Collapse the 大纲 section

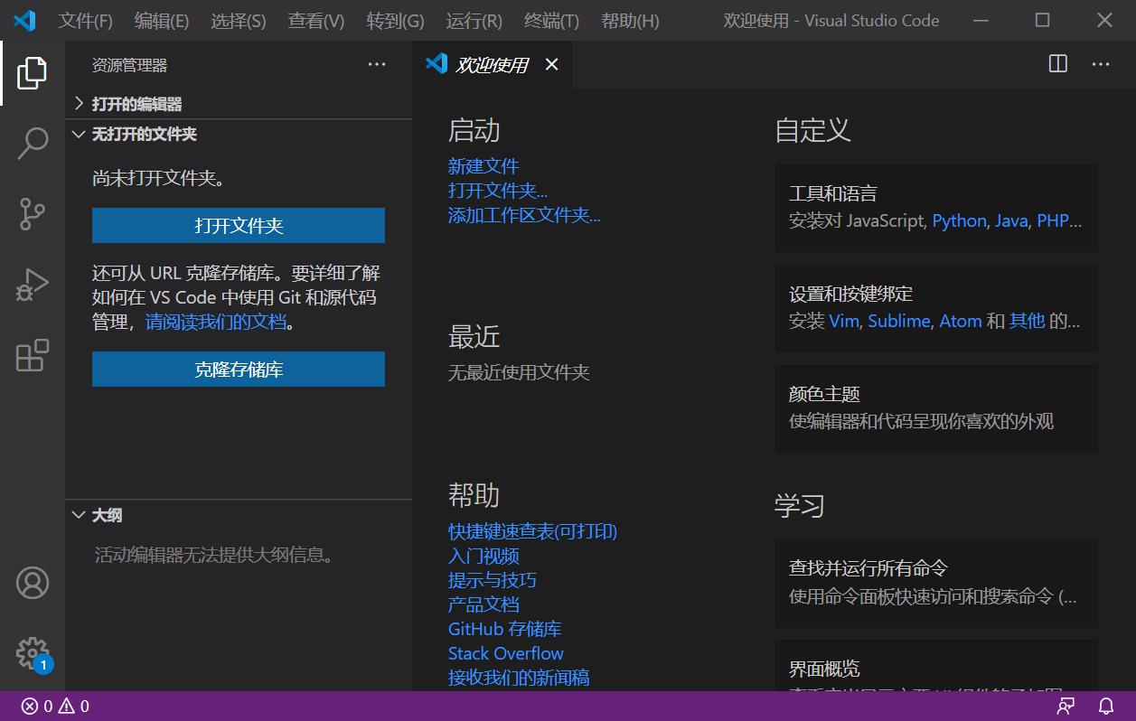click(x=239, y=515)
